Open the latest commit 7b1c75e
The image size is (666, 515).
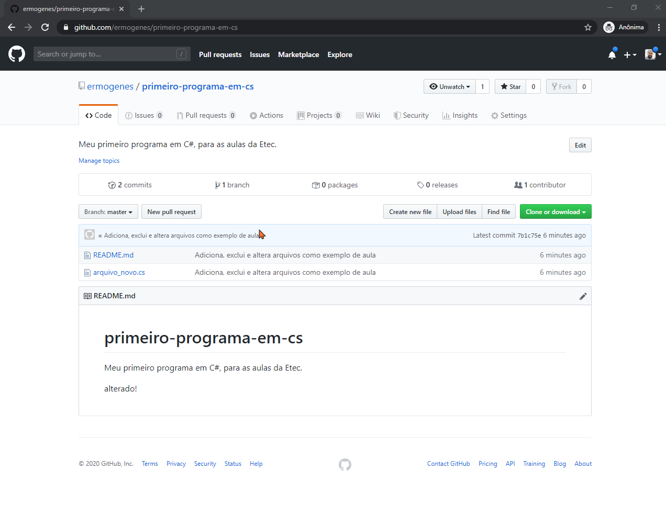coord(529,236)
